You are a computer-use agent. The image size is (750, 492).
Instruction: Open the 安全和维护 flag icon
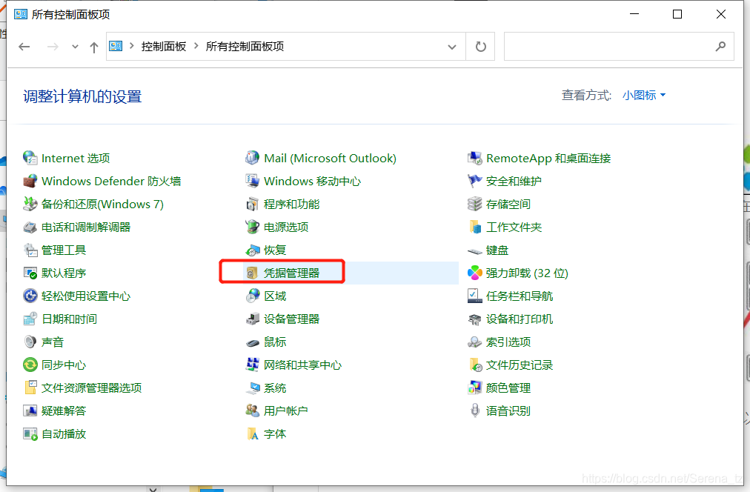point(474,182)
